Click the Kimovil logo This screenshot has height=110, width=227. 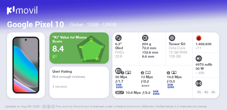(x=22, y=10)
